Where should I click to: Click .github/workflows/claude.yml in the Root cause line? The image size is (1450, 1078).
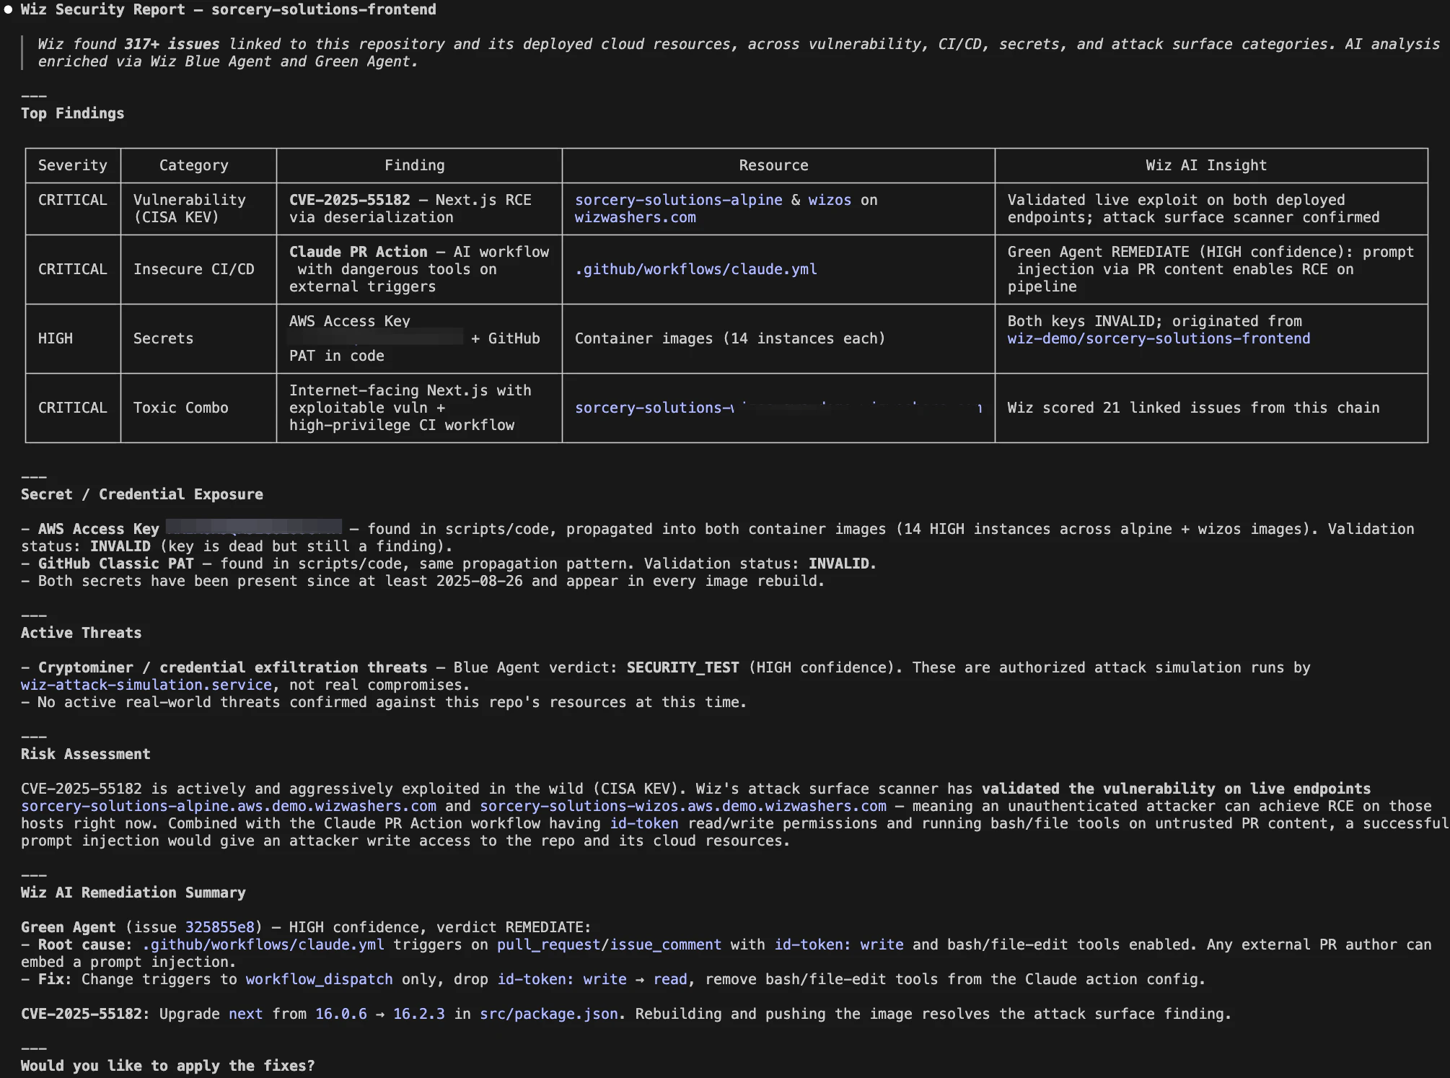tap(263, 945)
